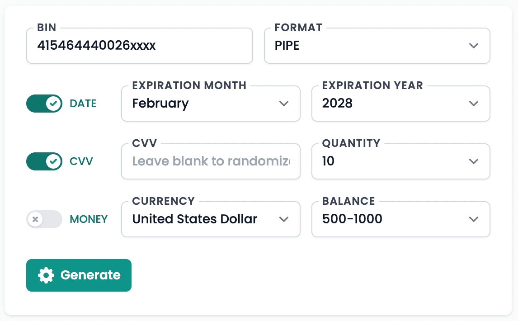Click the chevron in Balance field
Viewport: 518px width, 321px height.
[473, 219]
